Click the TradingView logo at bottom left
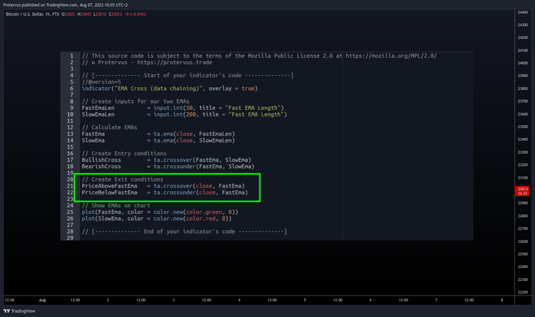Viewport: 535px width, 317px height. coord(19,311)
